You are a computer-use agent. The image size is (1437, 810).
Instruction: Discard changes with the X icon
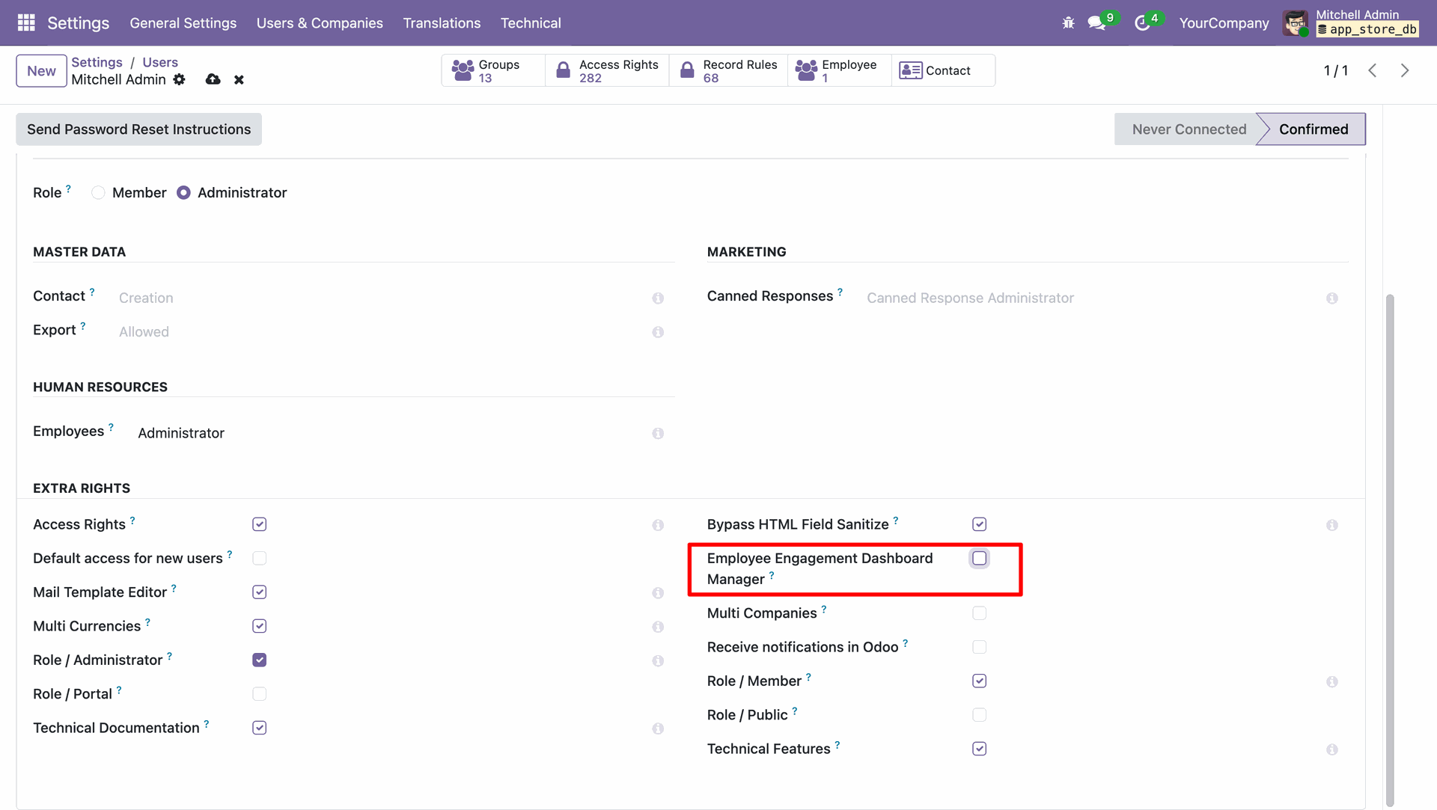pos(239,79)
